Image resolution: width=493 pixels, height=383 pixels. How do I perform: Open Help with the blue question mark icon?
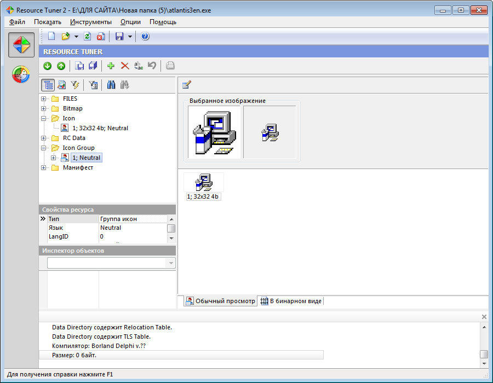tap(145, 37)
